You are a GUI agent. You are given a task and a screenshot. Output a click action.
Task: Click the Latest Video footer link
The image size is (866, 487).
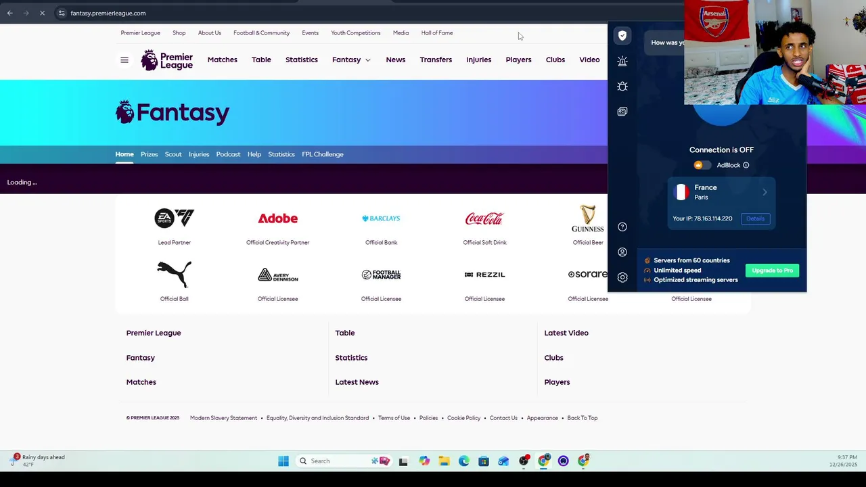[566, 333]
